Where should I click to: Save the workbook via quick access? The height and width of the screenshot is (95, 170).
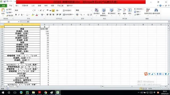point(5,2)
